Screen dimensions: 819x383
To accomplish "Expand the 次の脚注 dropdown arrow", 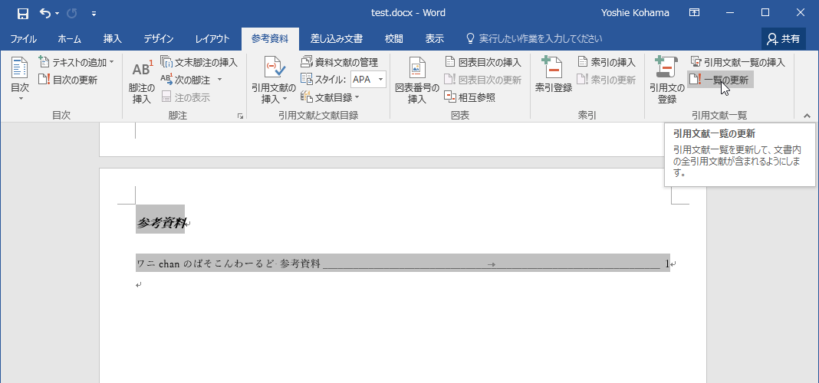I will click(220, 80).
